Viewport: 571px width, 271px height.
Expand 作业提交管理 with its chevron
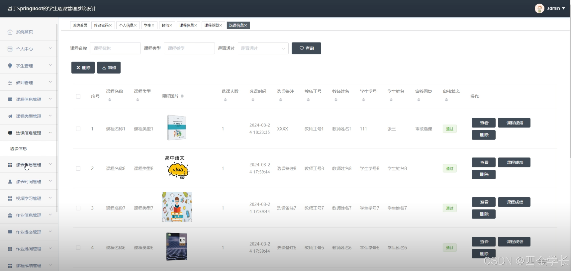point(50,232)
